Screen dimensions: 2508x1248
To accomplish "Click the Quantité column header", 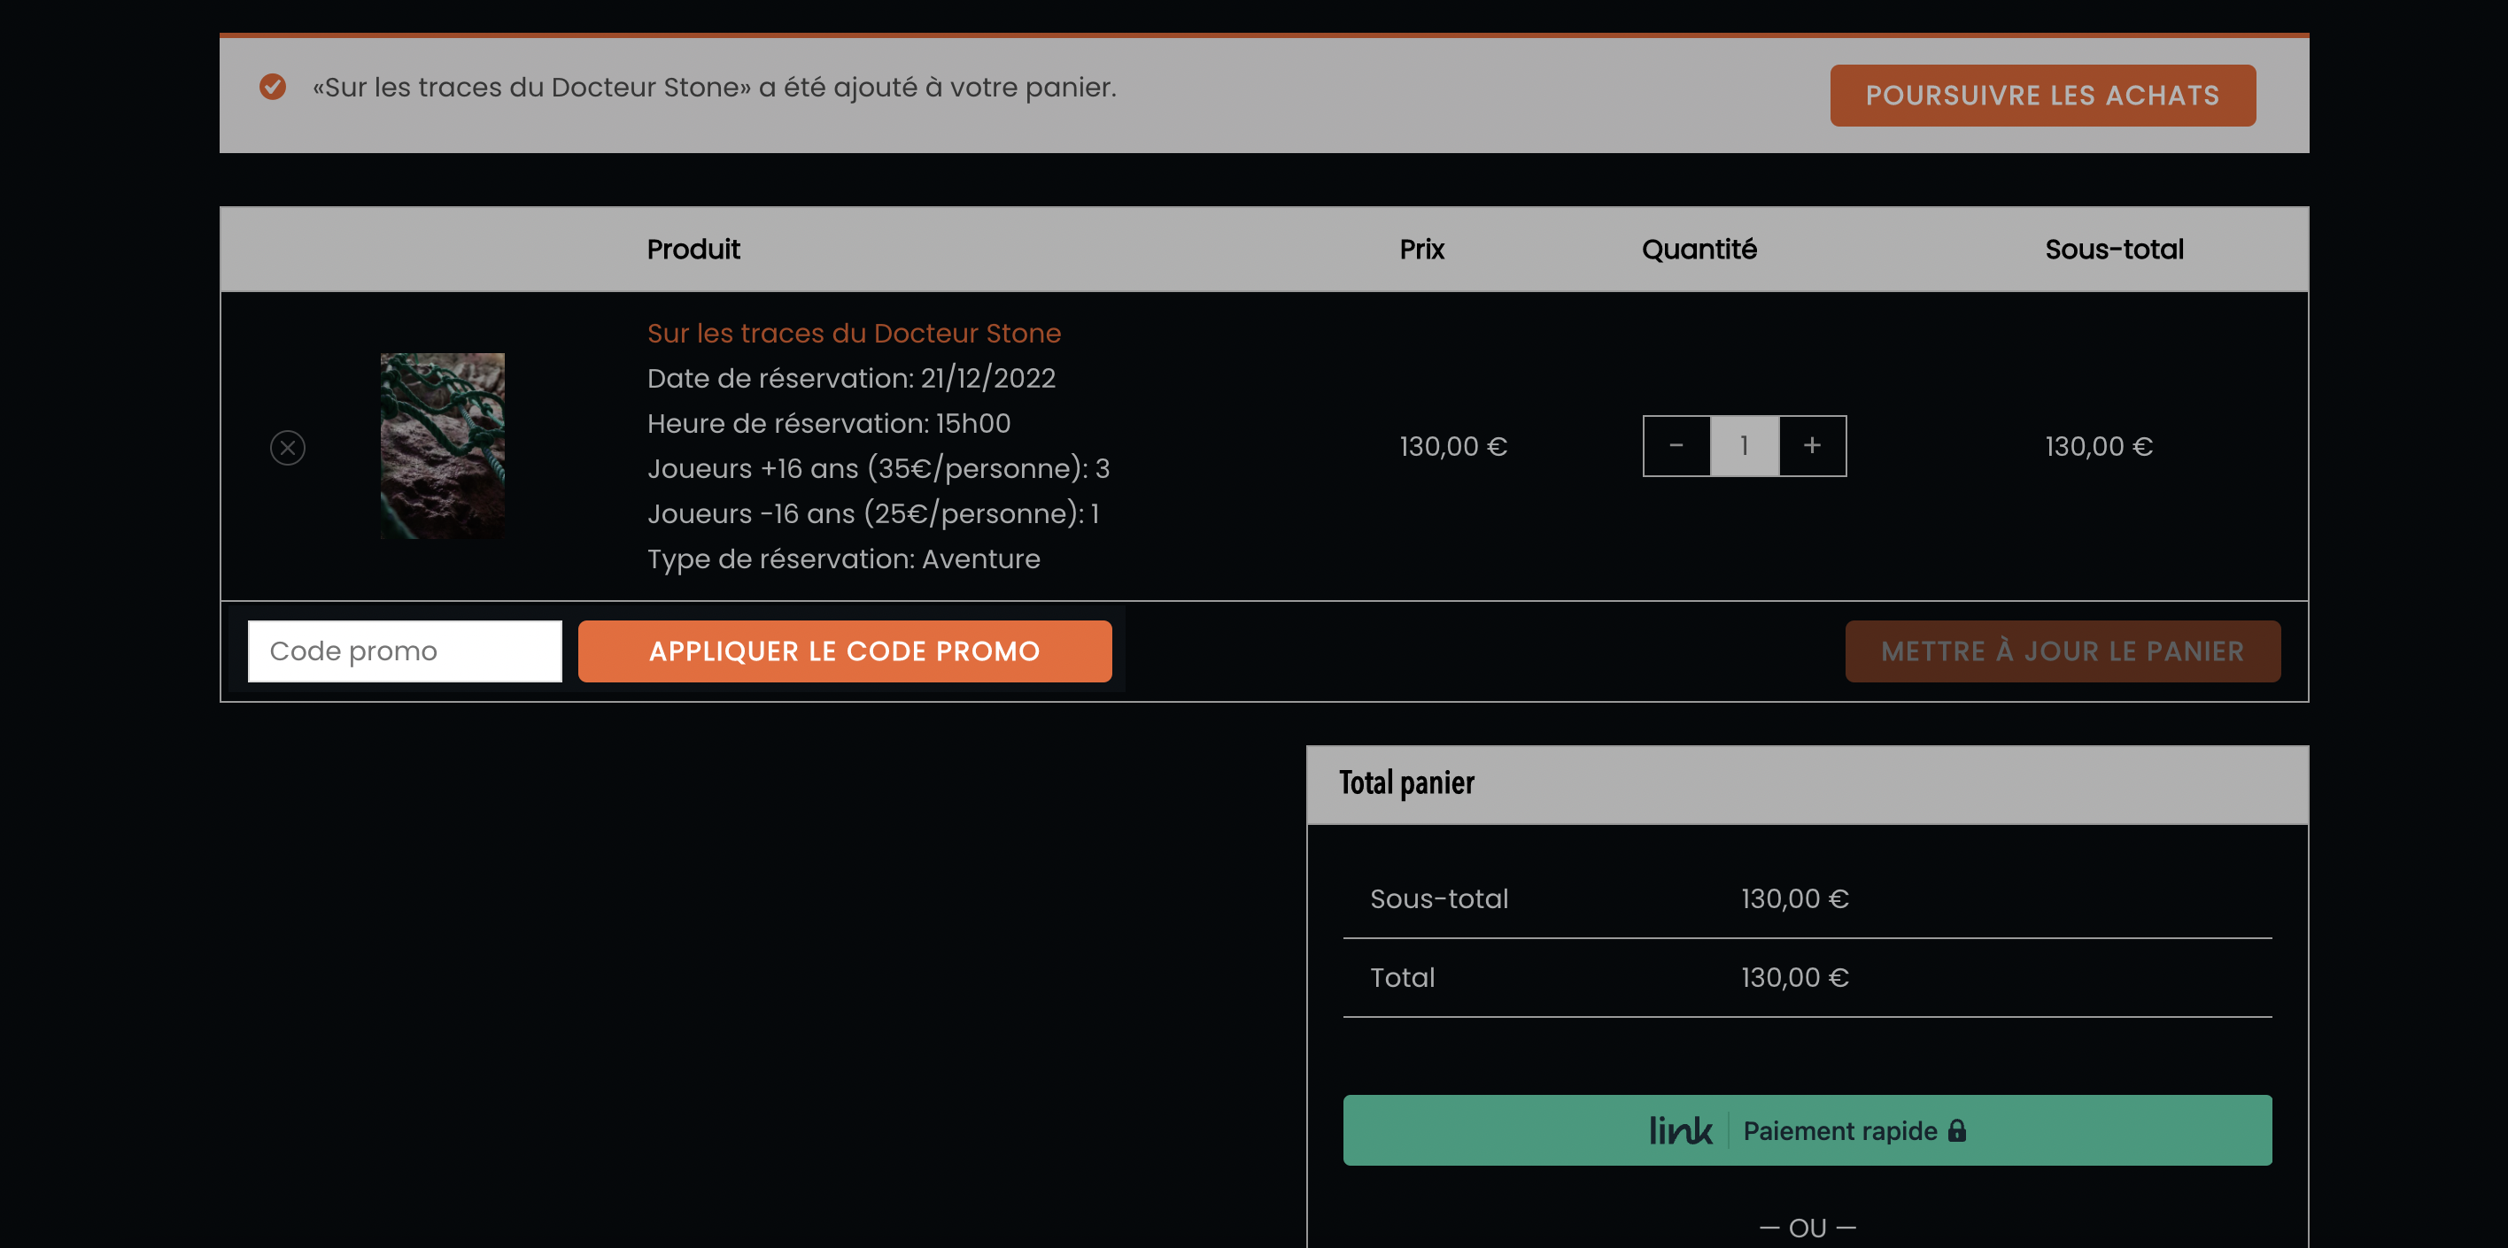I will point(1699,249).
